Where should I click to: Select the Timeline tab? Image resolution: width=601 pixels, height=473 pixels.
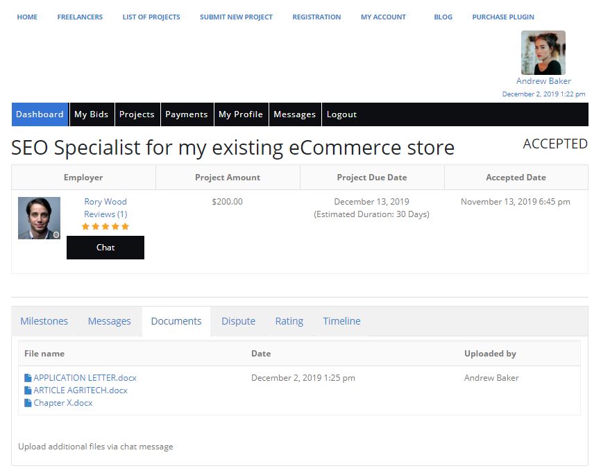[x=341, y=321]
